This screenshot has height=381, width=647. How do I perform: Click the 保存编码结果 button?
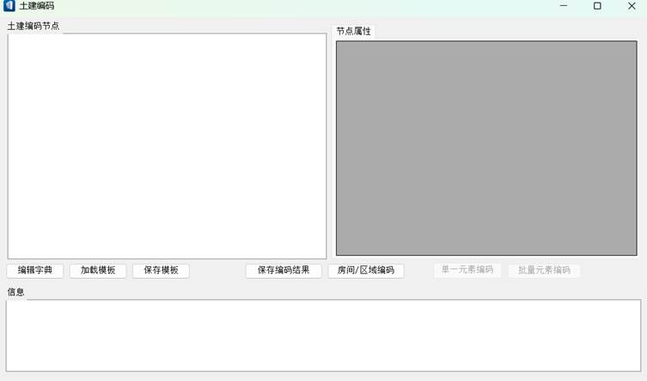pos(284,270)
